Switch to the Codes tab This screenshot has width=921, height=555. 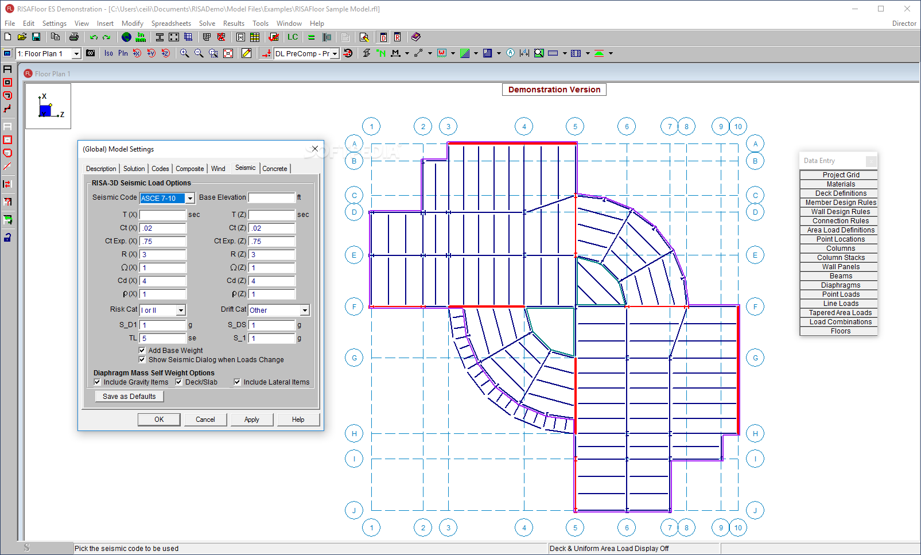[x=160, y=169]
